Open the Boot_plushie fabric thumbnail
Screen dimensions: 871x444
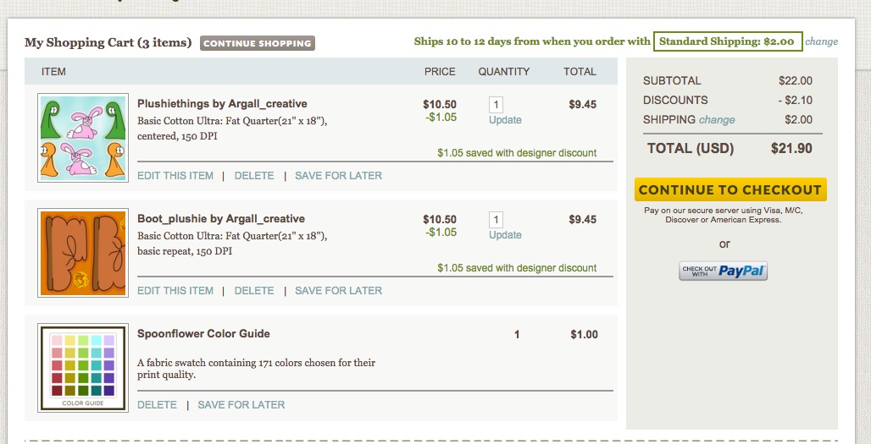click(83, 253)
